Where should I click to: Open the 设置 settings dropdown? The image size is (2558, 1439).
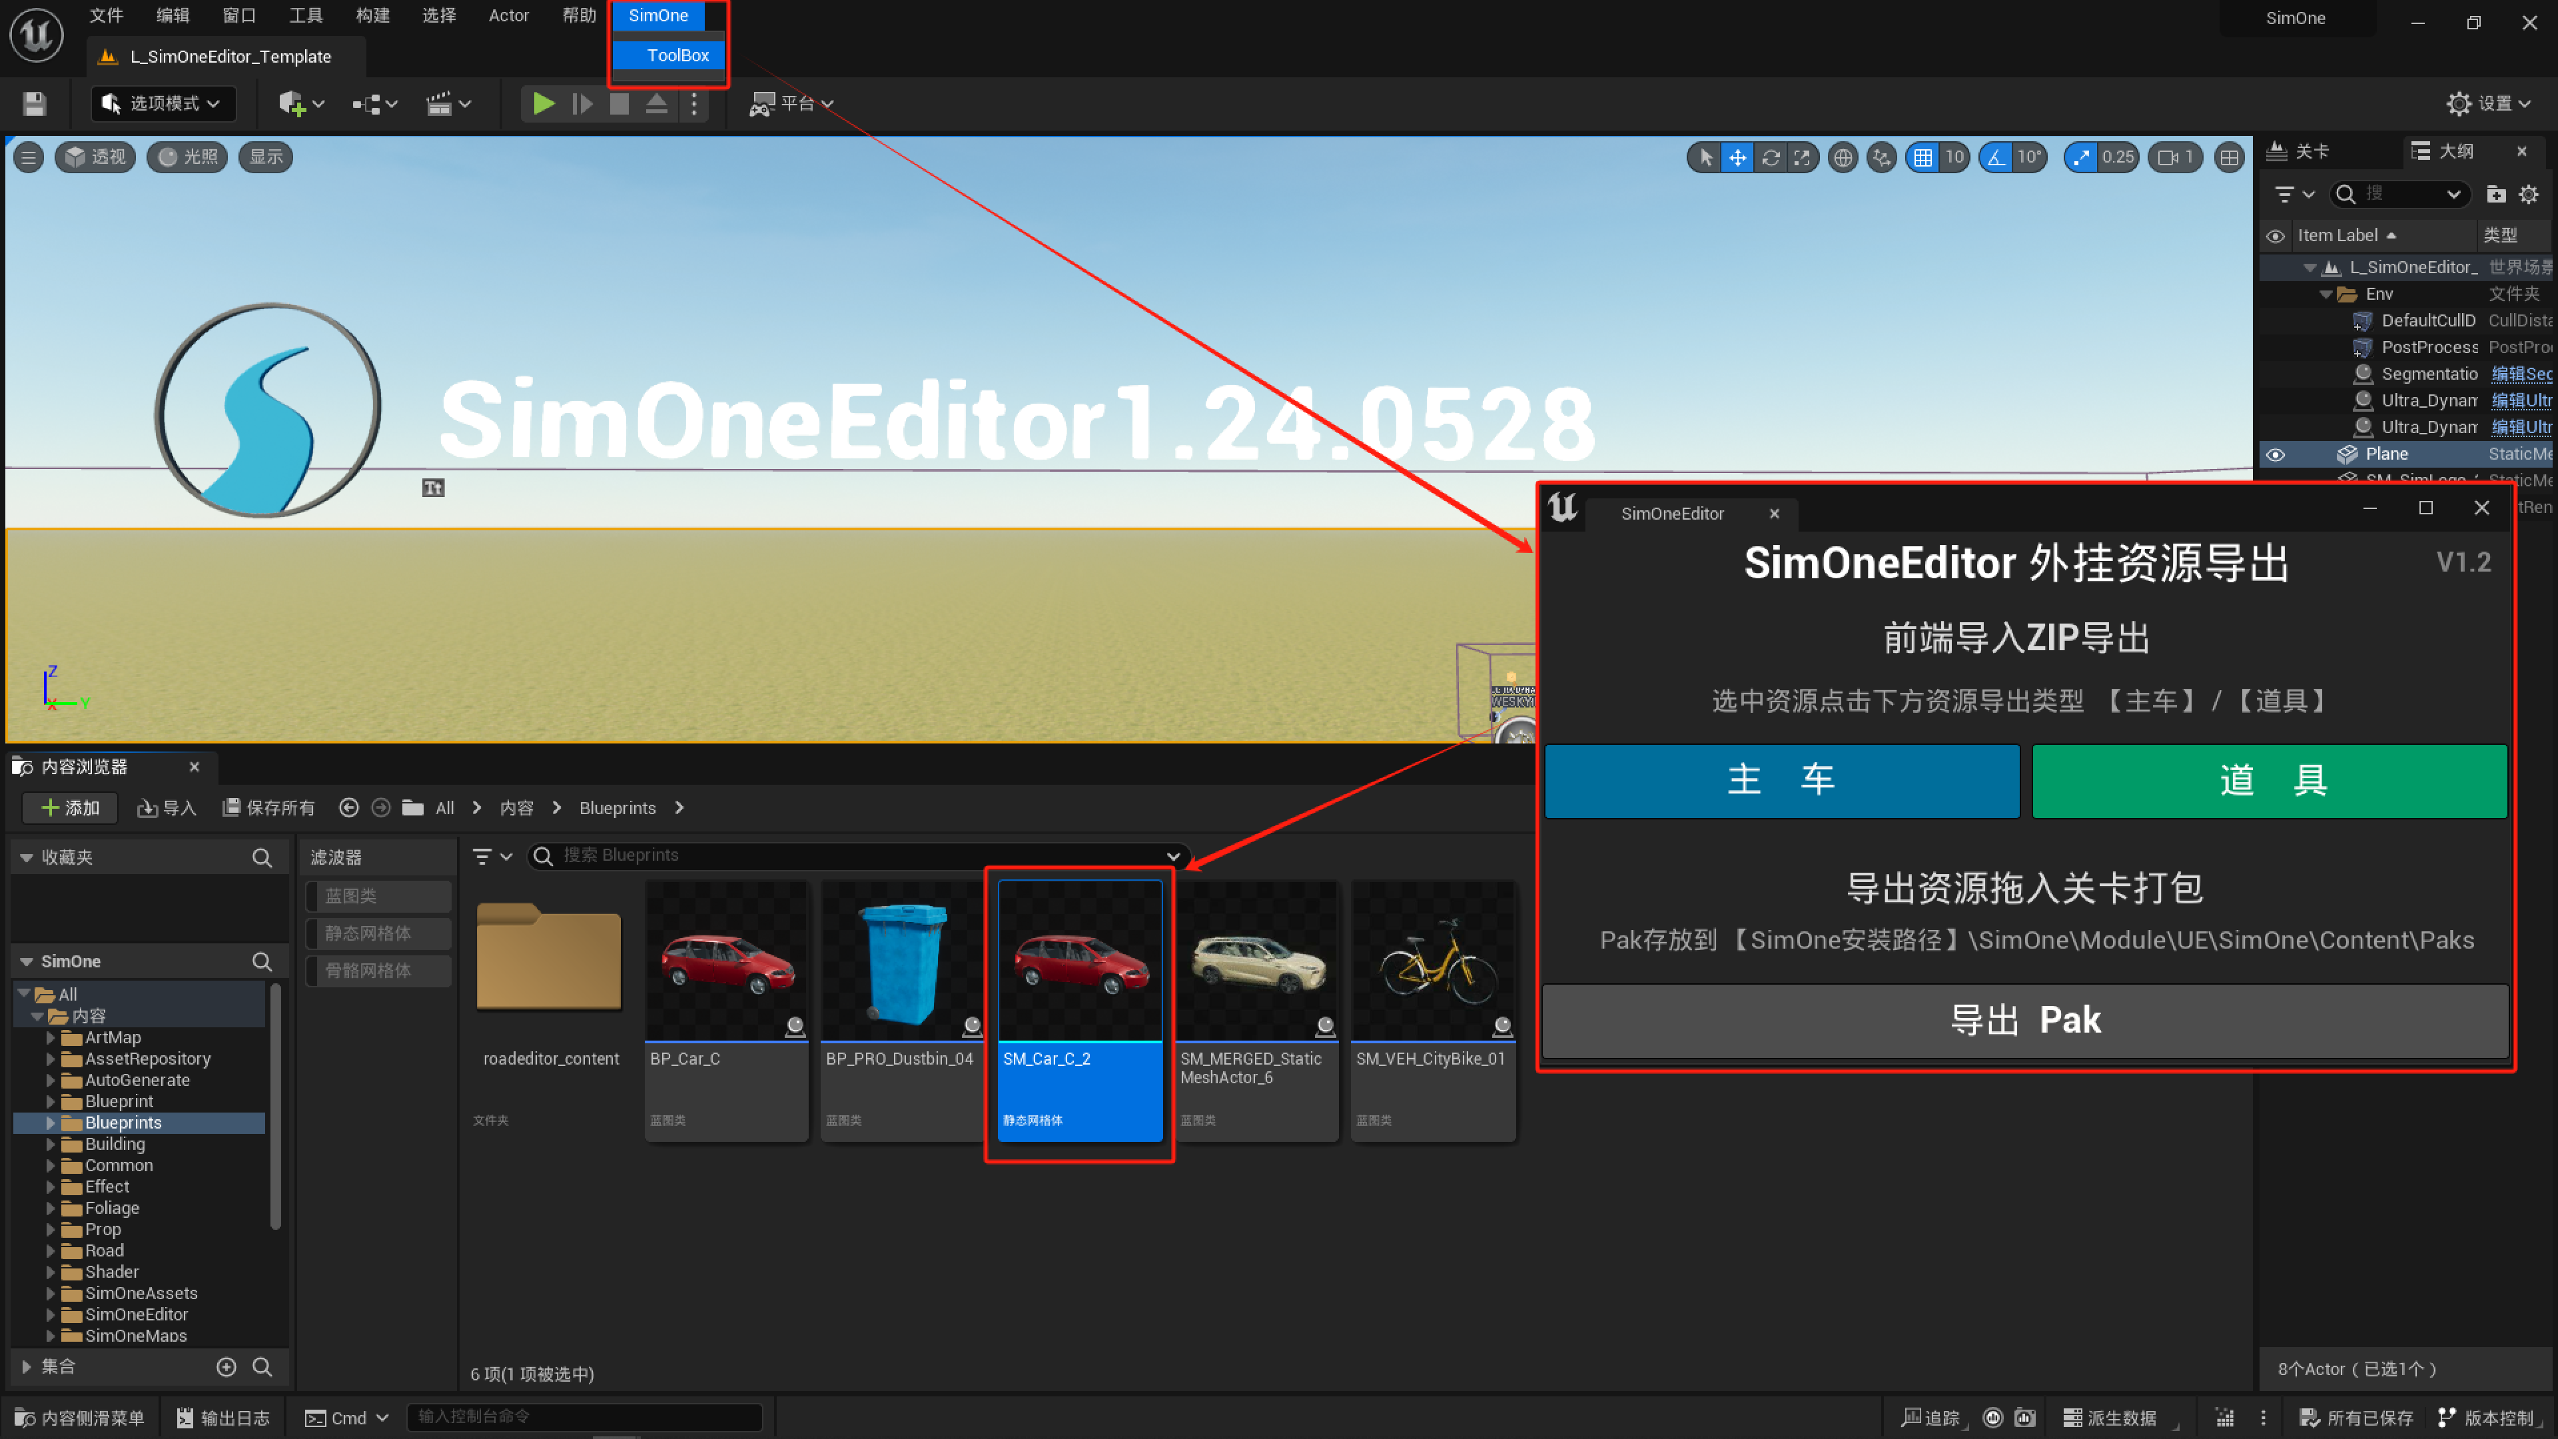tap(2489, 103)
